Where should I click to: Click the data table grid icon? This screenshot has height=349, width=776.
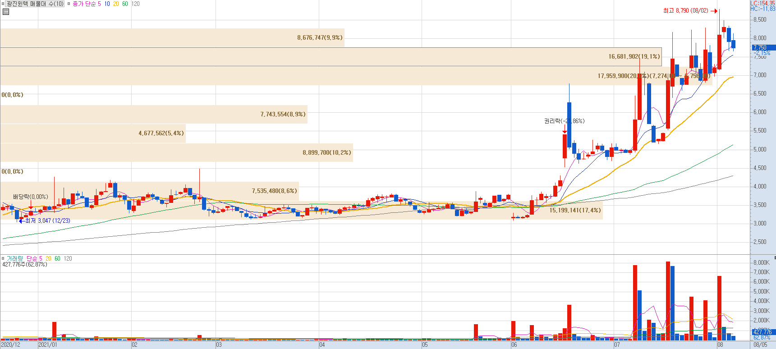5,12
